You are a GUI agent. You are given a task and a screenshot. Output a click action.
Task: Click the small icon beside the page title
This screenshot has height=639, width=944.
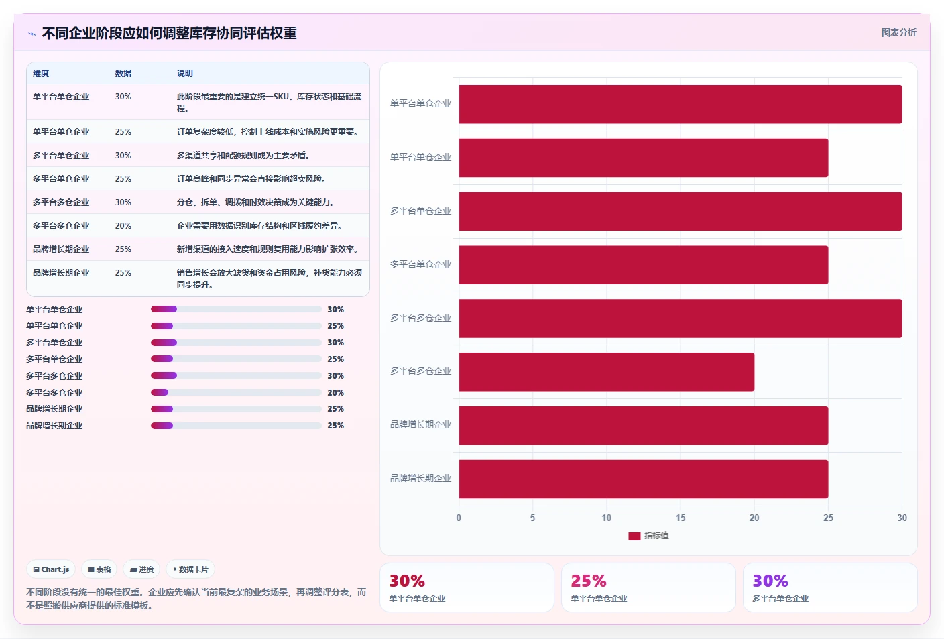tap(32, 34)
